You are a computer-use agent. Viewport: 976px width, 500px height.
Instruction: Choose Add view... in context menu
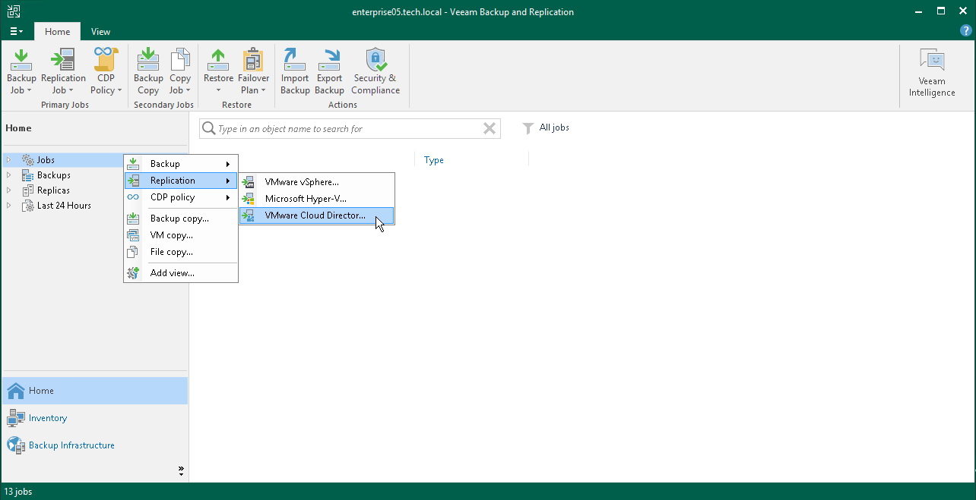(x=181, y=273)
